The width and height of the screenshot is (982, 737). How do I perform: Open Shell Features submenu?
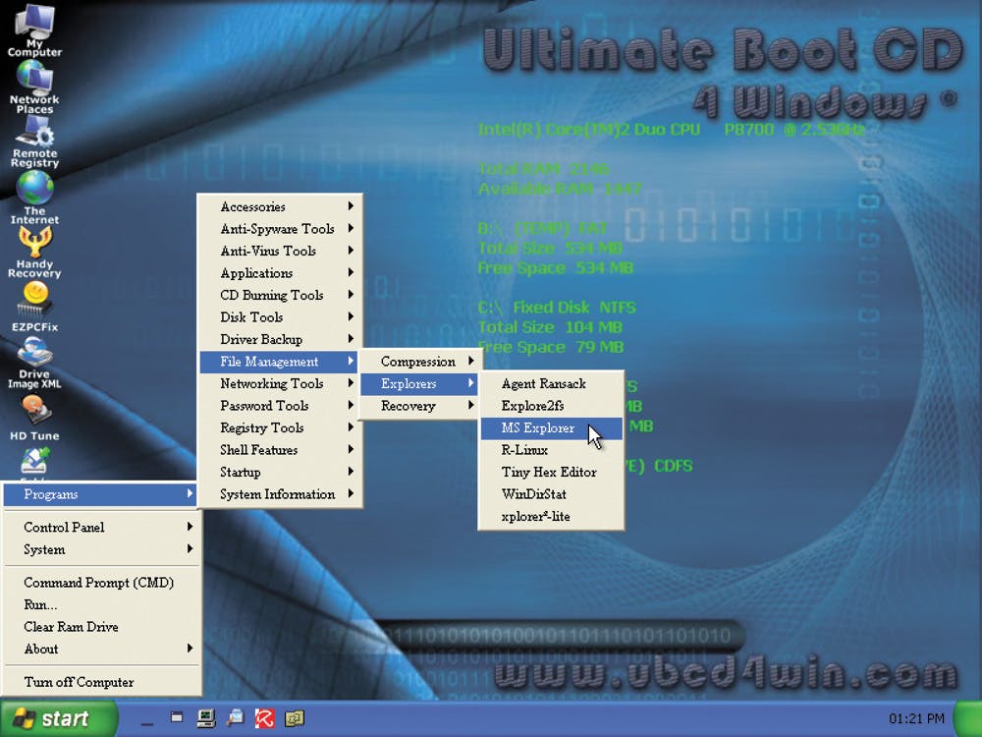279,450
